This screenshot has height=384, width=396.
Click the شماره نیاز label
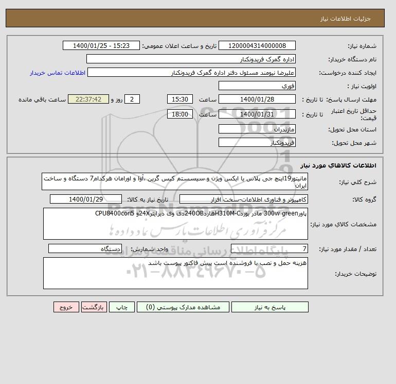(362, 46)
